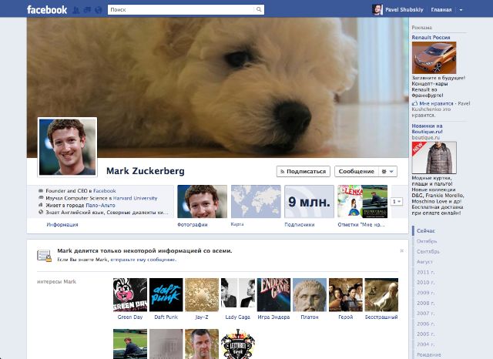Jump to 2004 г. on timeline
Image resolution: width=493 pixels, height=359 pixels.
tap(426, 344)
